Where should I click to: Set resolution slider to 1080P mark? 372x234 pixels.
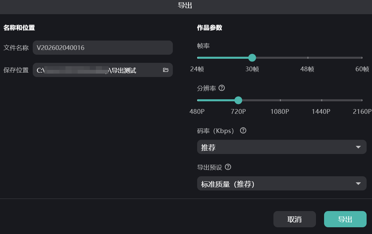point(280,100)
